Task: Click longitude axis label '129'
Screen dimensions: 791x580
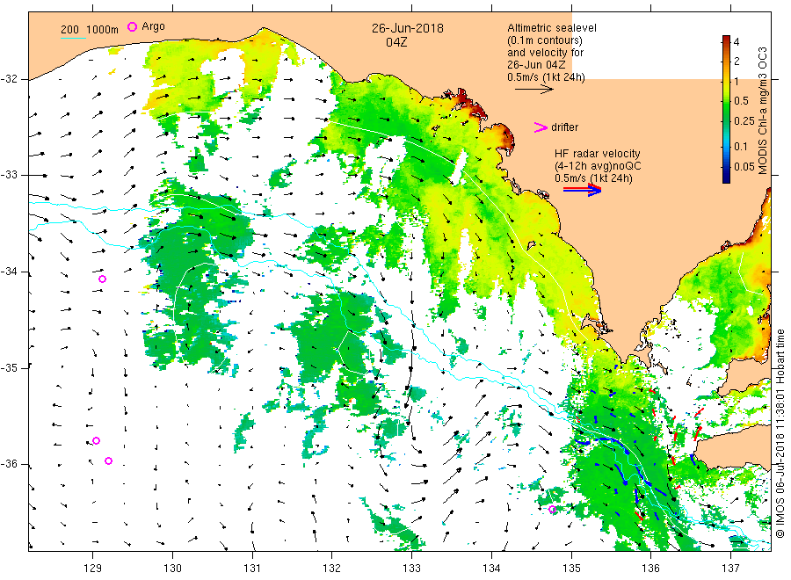Action: point(93,569)
